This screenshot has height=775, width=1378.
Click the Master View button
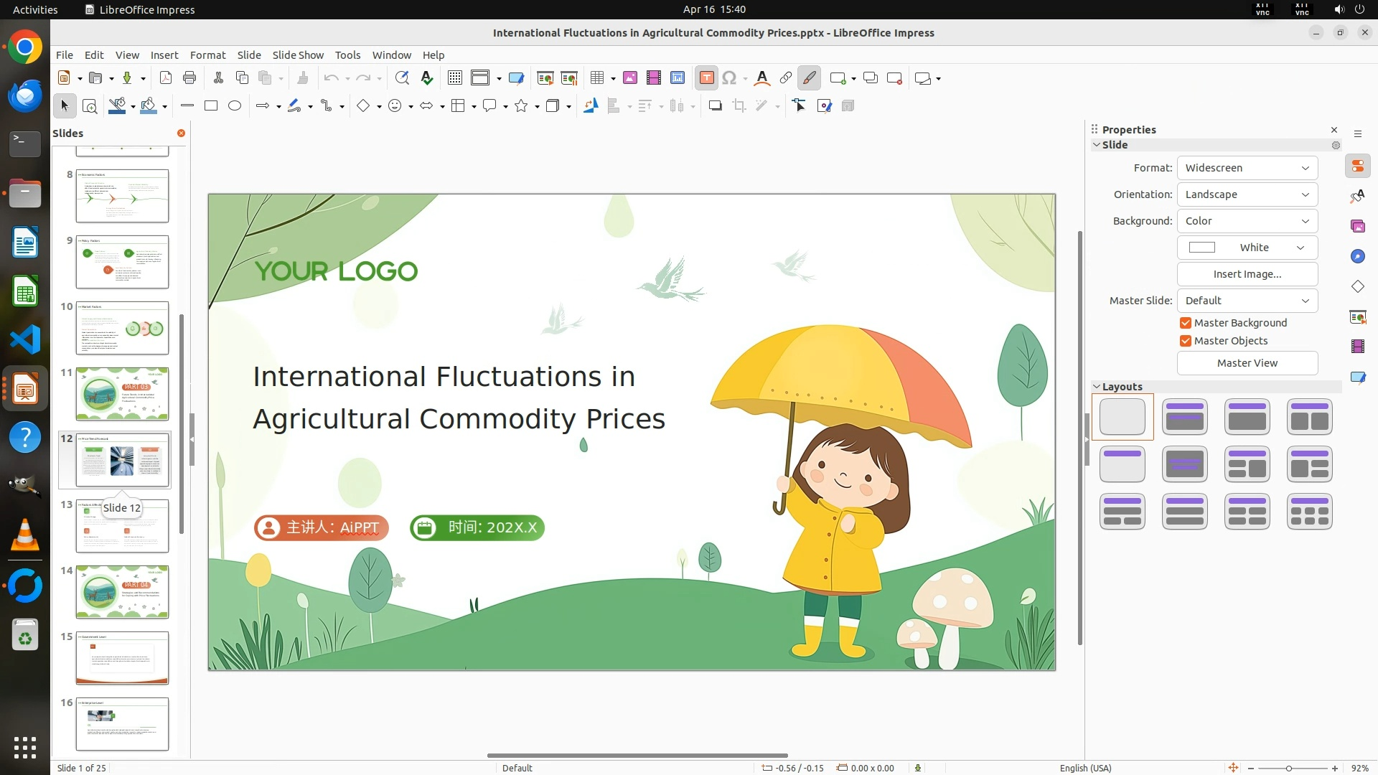click(x=1247, y=363)
